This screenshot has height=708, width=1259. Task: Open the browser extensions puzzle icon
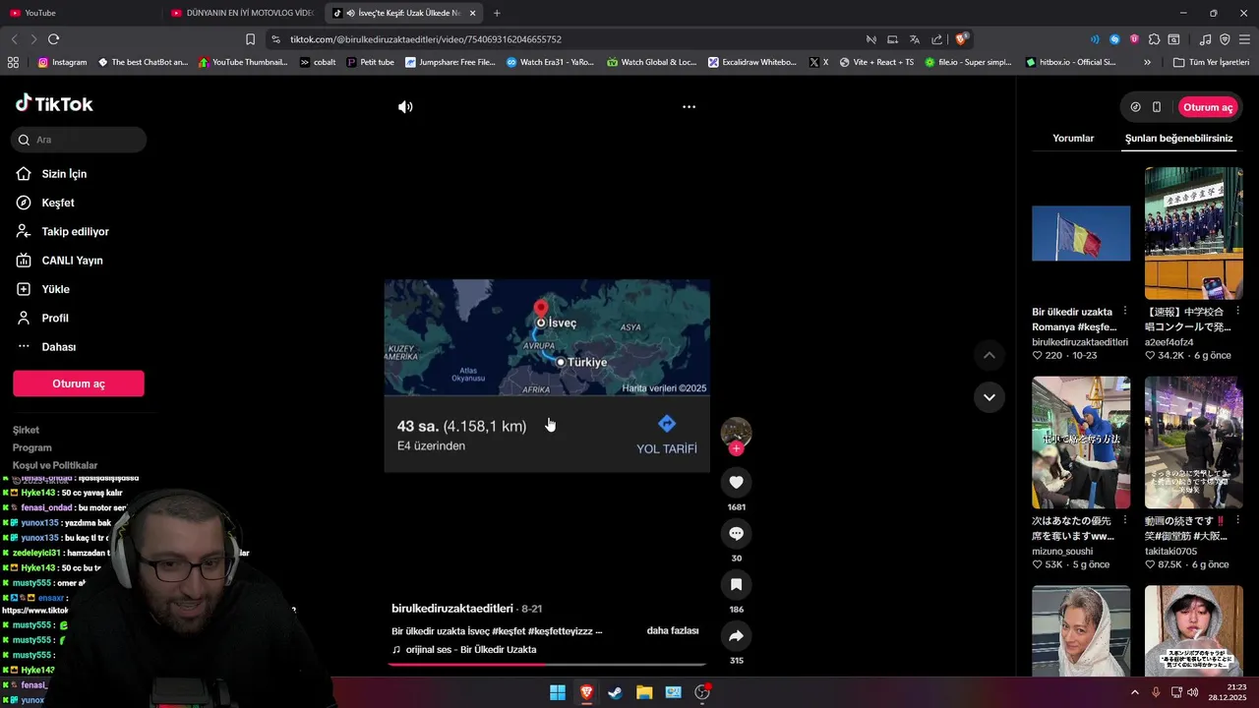click(1154, 39)
